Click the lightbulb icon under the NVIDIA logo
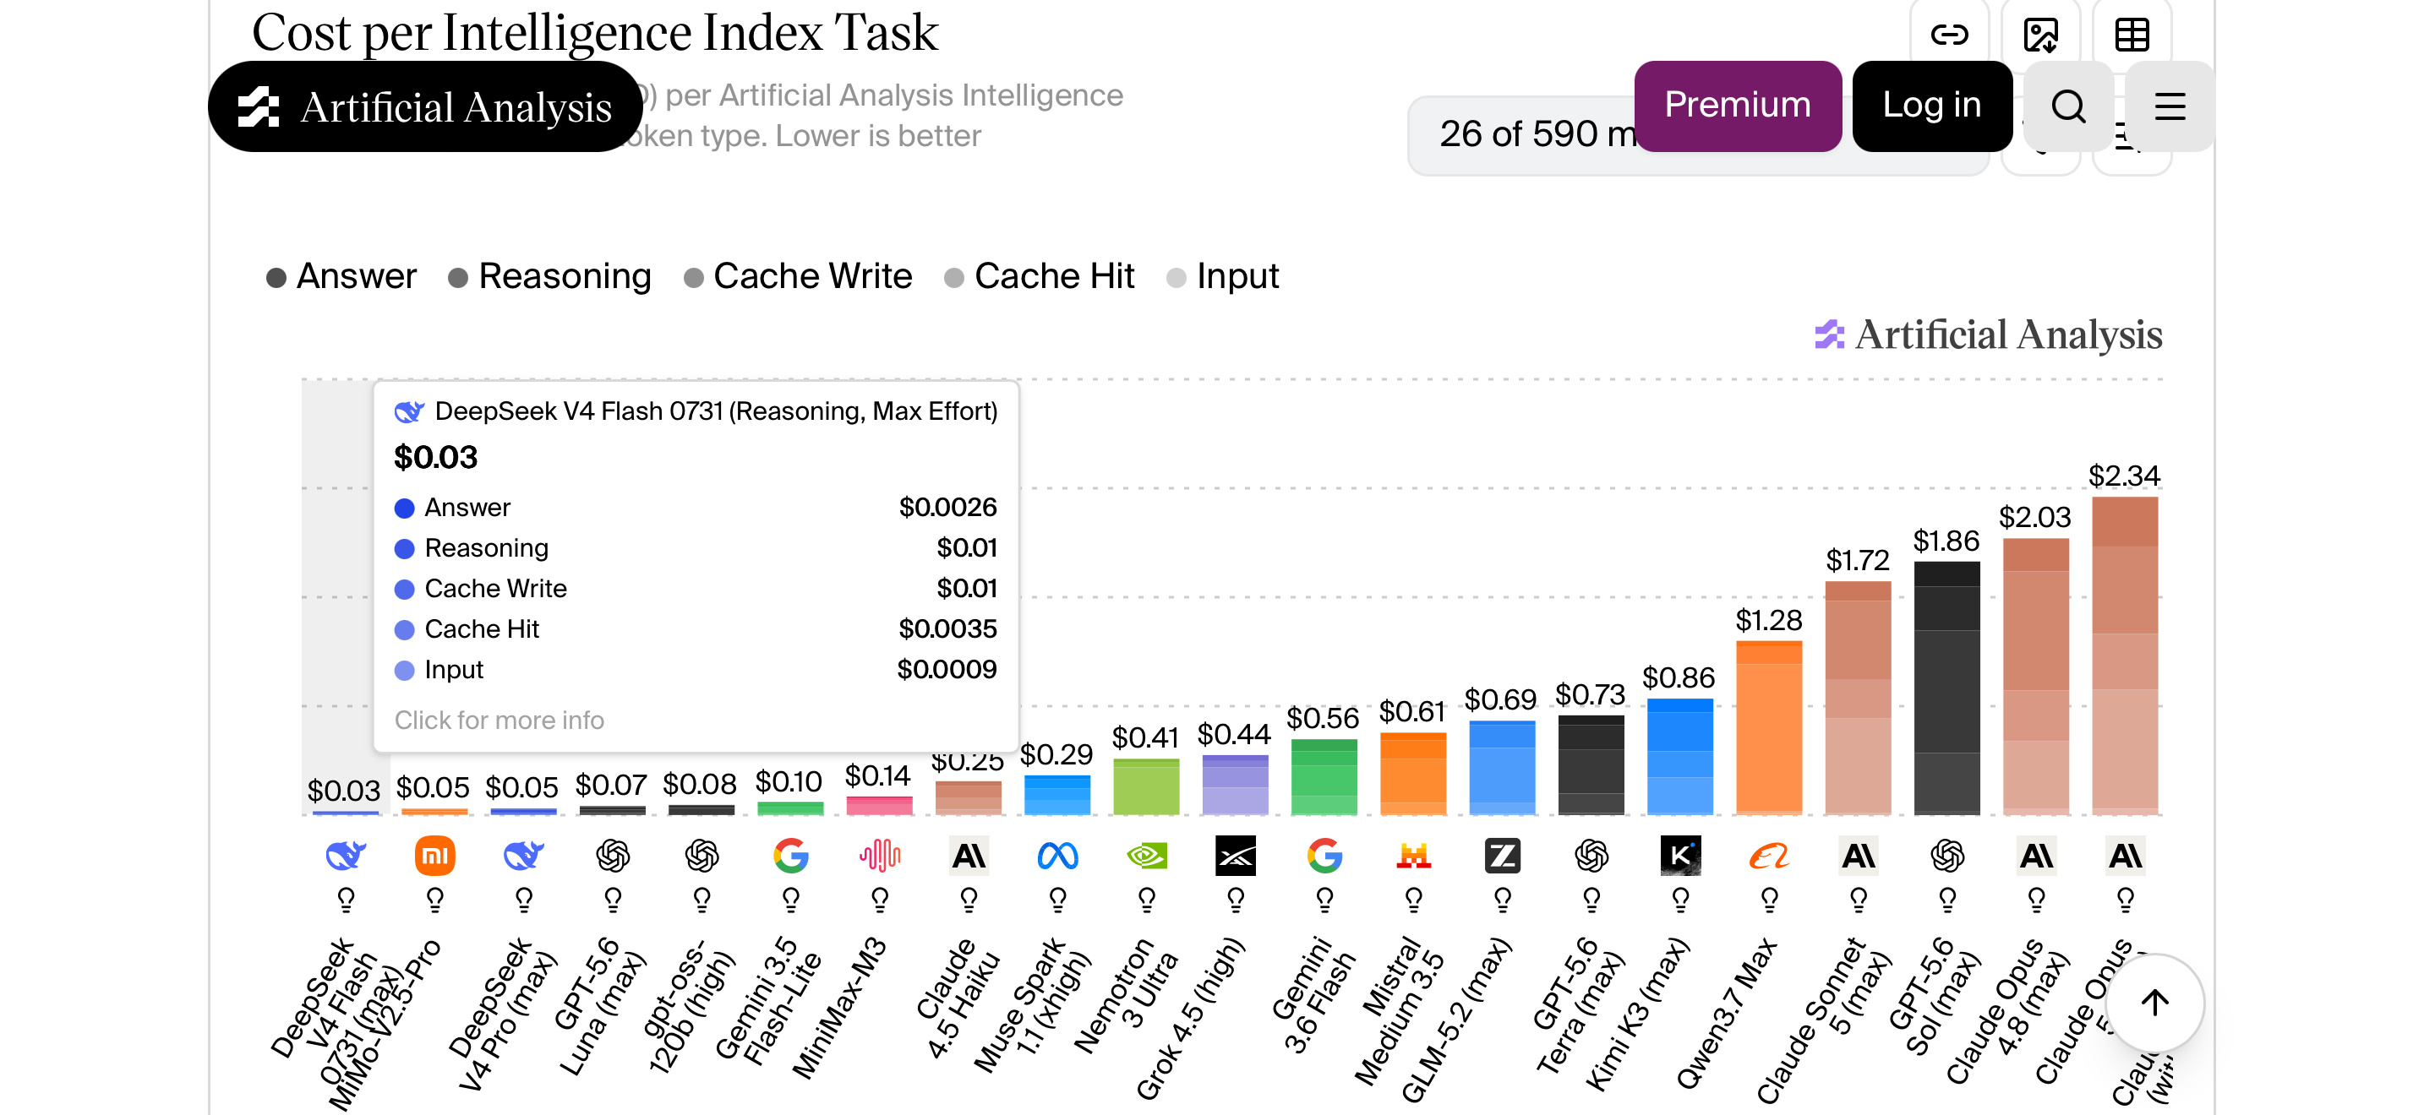 [1146, 900]
